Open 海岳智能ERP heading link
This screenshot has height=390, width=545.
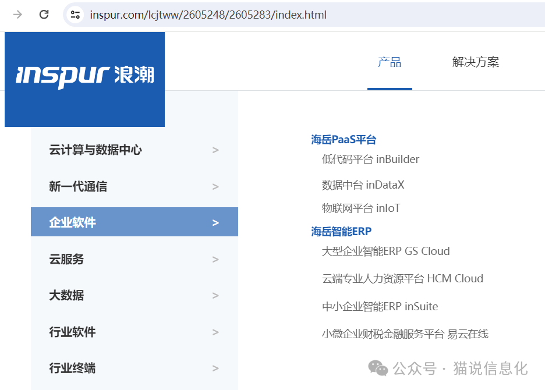pos(341,232)
